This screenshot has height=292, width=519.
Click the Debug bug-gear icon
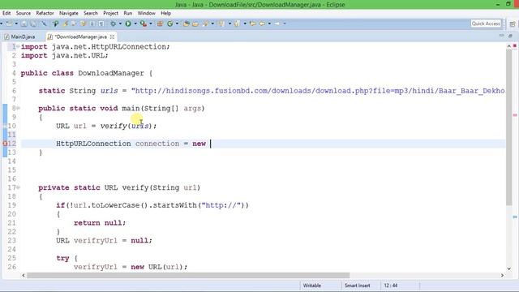(114, 24)
